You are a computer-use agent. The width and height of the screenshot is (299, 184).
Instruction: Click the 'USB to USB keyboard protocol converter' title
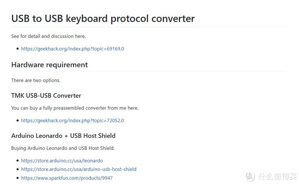[103, 19]
